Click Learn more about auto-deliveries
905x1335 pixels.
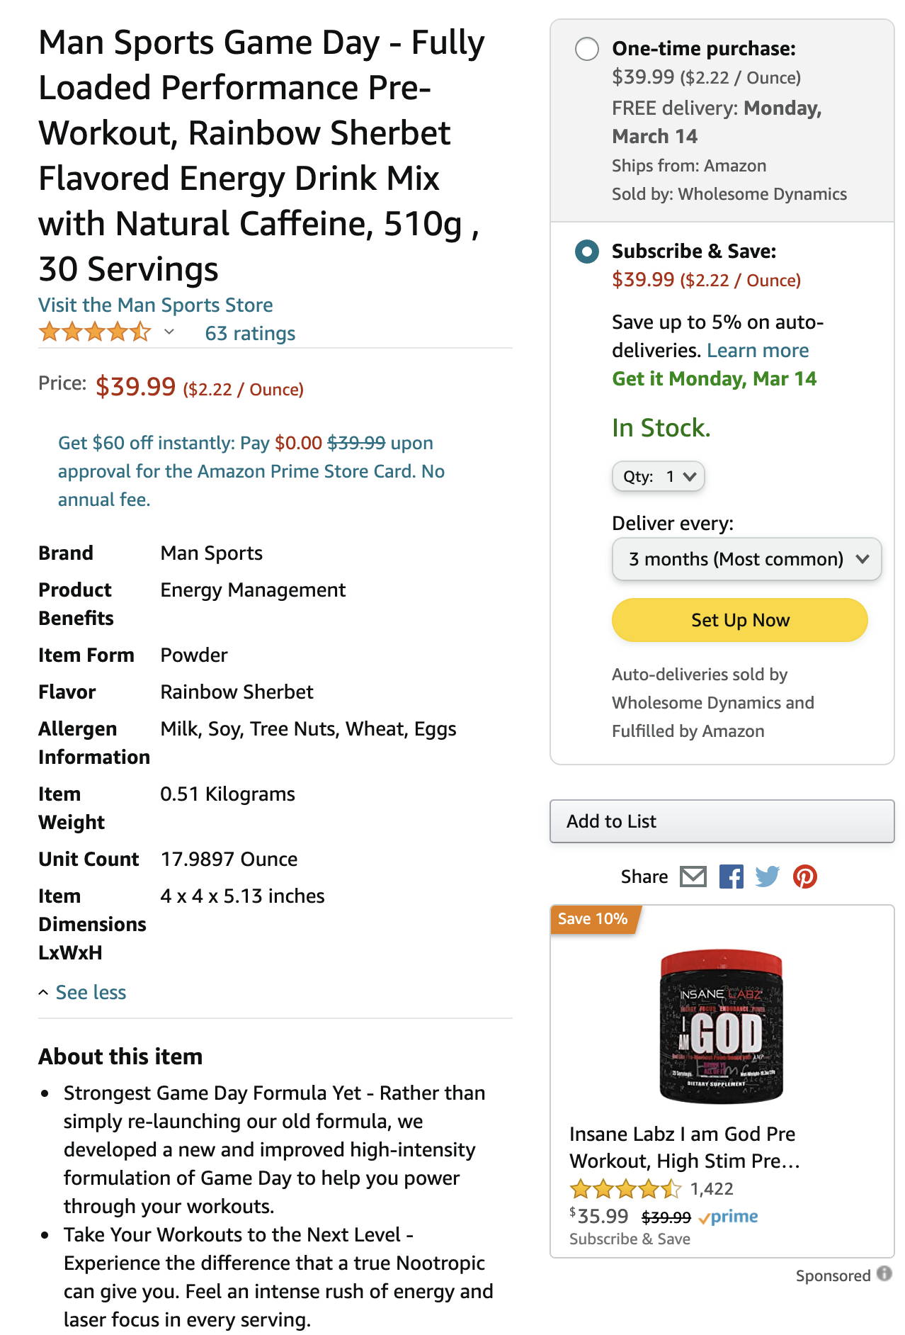pos(758,350)
